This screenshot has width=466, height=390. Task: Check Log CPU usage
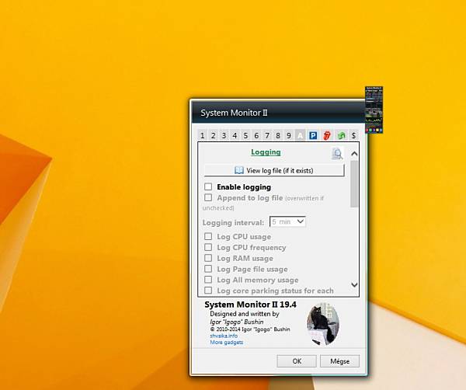point(208,236)
